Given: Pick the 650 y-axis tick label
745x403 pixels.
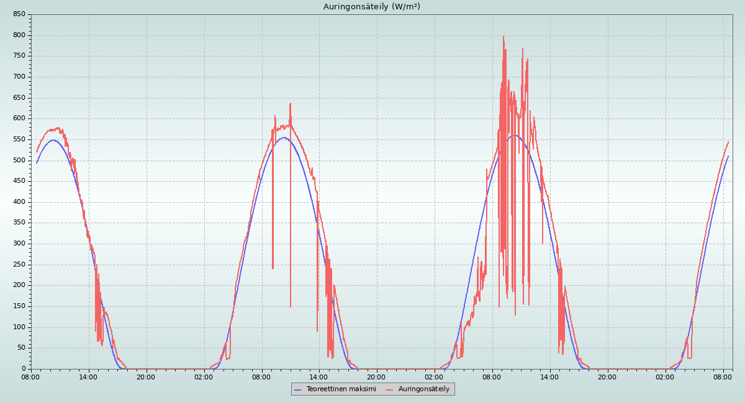Looking at the screenshot, I should click(x=19, y=98).
